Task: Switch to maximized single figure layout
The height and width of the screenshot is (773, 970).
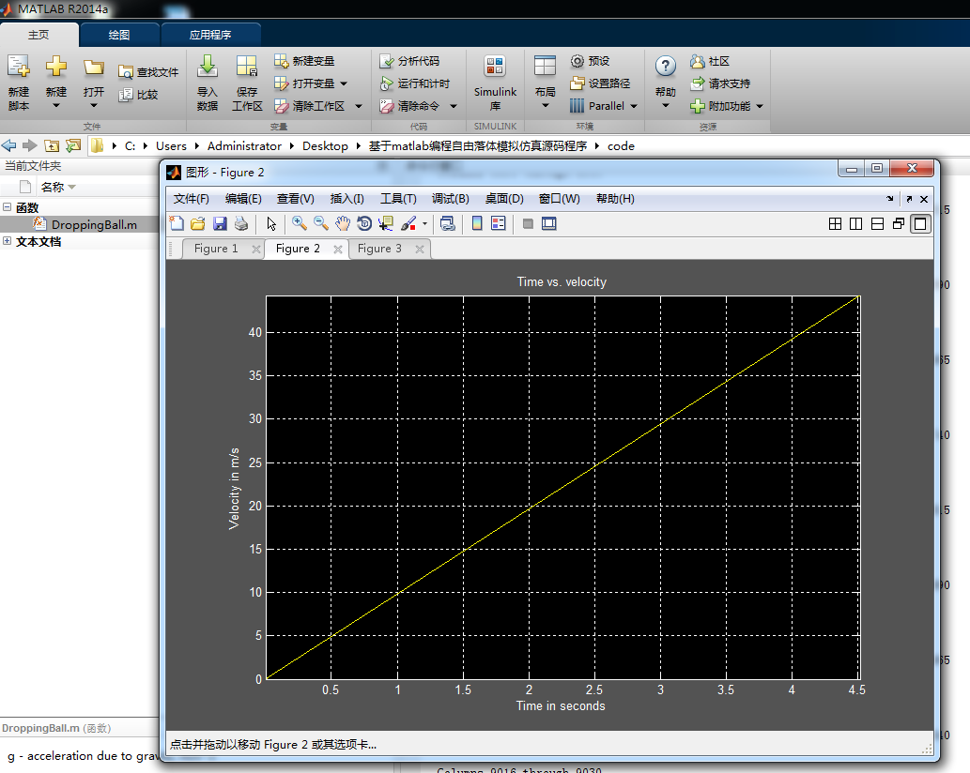Action: click(920, 223)
